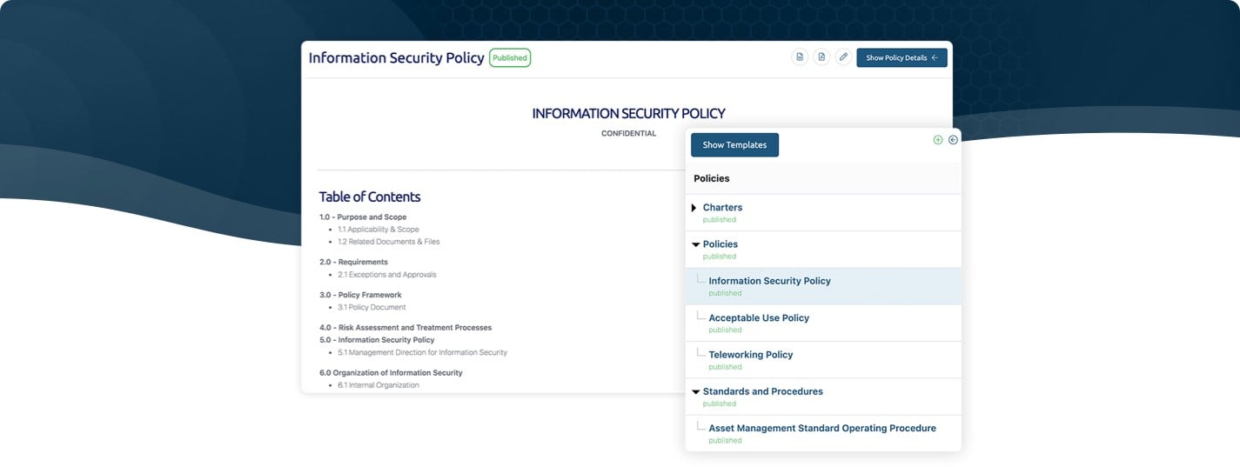1240x467 pixels.
Task: Click '6.0 Organization of Information Security'
Action: point(391,373)
